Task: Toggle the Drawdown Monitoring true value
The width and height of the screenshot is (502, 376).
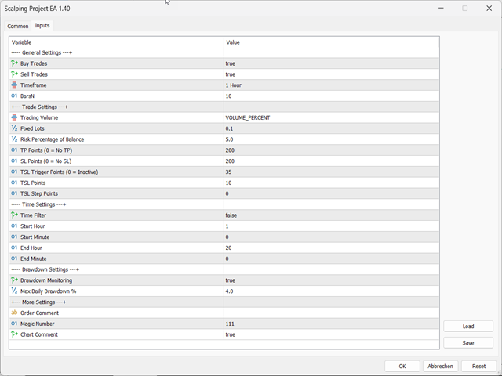Action: point(331,280)
